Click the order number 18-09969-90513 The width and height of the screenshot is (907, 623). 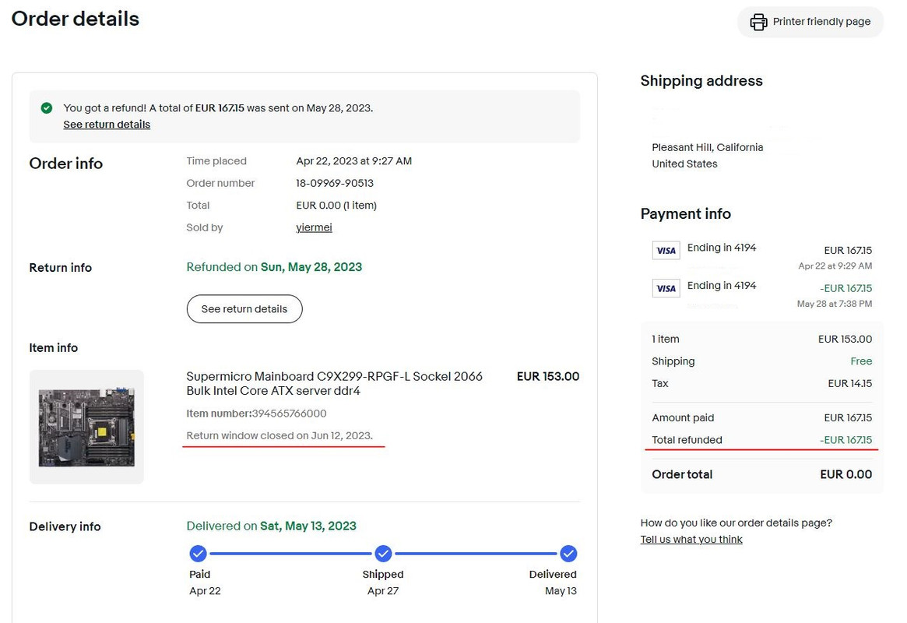click(x=335, y=183)
